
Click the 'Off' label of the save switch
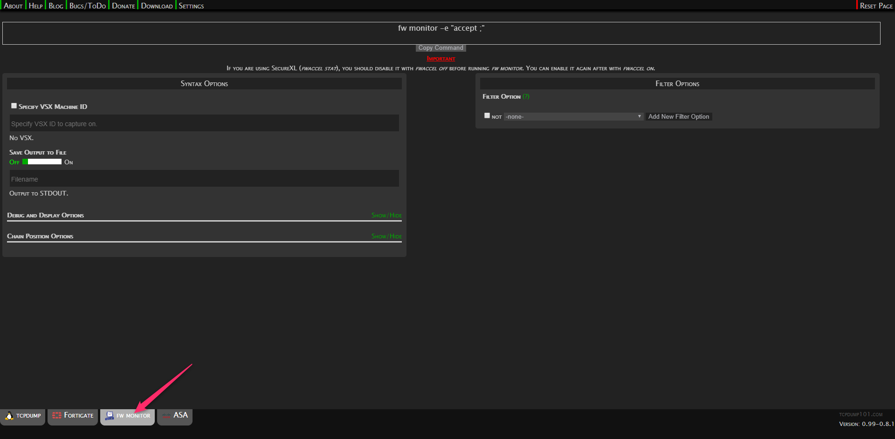[x=14, y=162]
